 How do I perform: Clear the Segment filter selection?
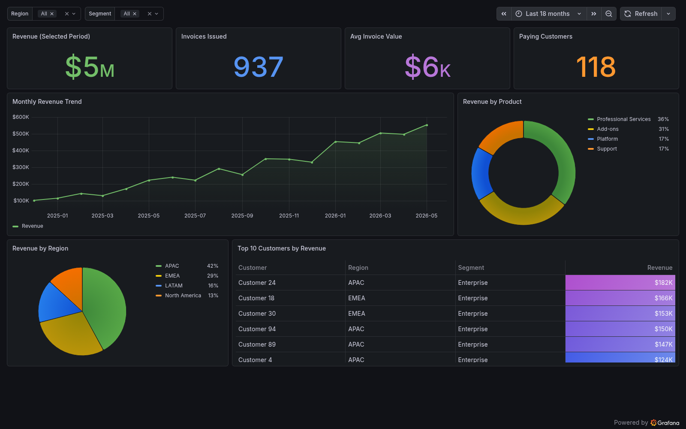(x=150, y=14)
